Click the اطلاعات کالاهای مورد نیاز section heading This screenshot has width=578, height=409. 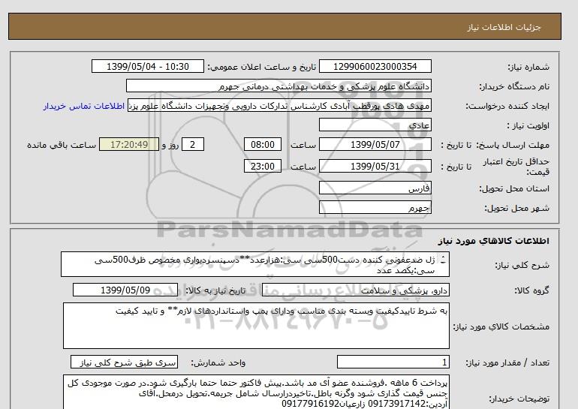[x=494, y=241]
